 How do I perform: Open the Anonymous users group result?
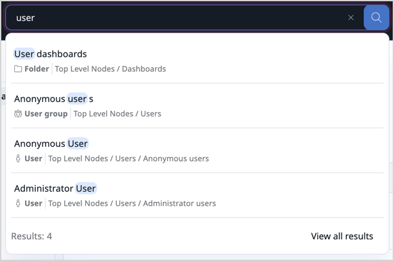[54, 99]
